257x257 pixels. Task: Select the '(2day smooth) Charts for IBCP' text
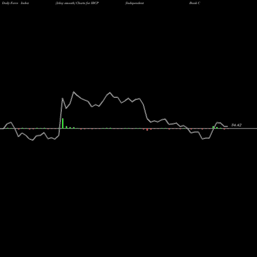[77, 3]
